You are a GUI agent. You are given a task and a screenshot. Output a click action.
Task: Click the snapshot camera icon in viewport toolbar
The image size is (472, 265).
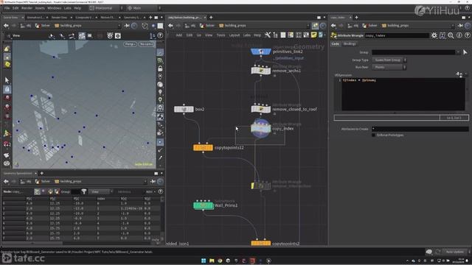(x=118, y=36)
